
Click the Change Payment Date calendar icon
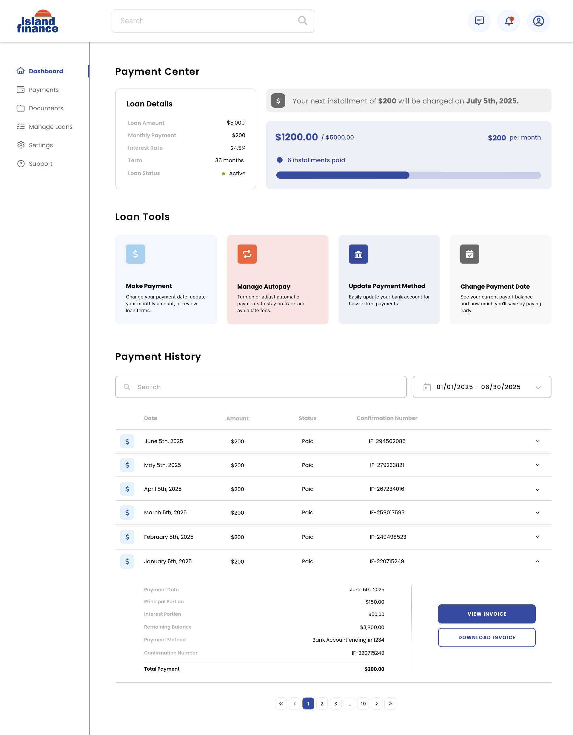tap(469, 254)
